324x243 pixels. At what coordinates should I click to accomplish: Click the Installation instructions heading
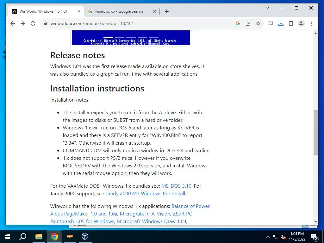click(x=97, y=89)
